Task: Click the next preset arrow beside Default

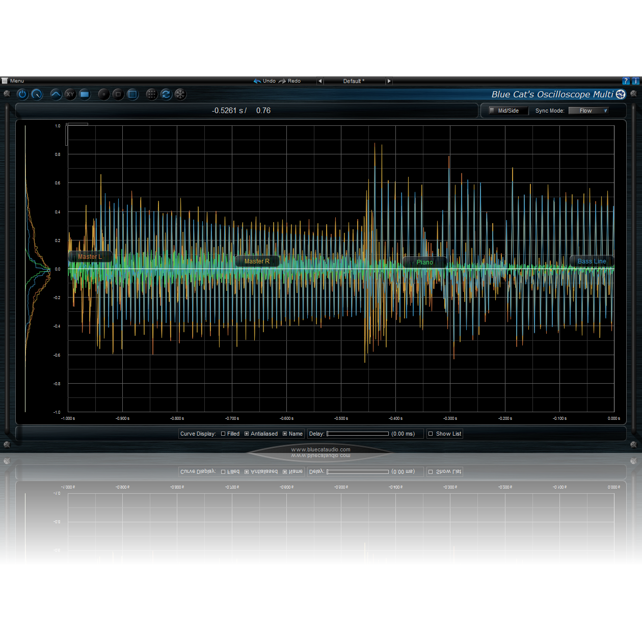Action: click(x=389, y=81)
